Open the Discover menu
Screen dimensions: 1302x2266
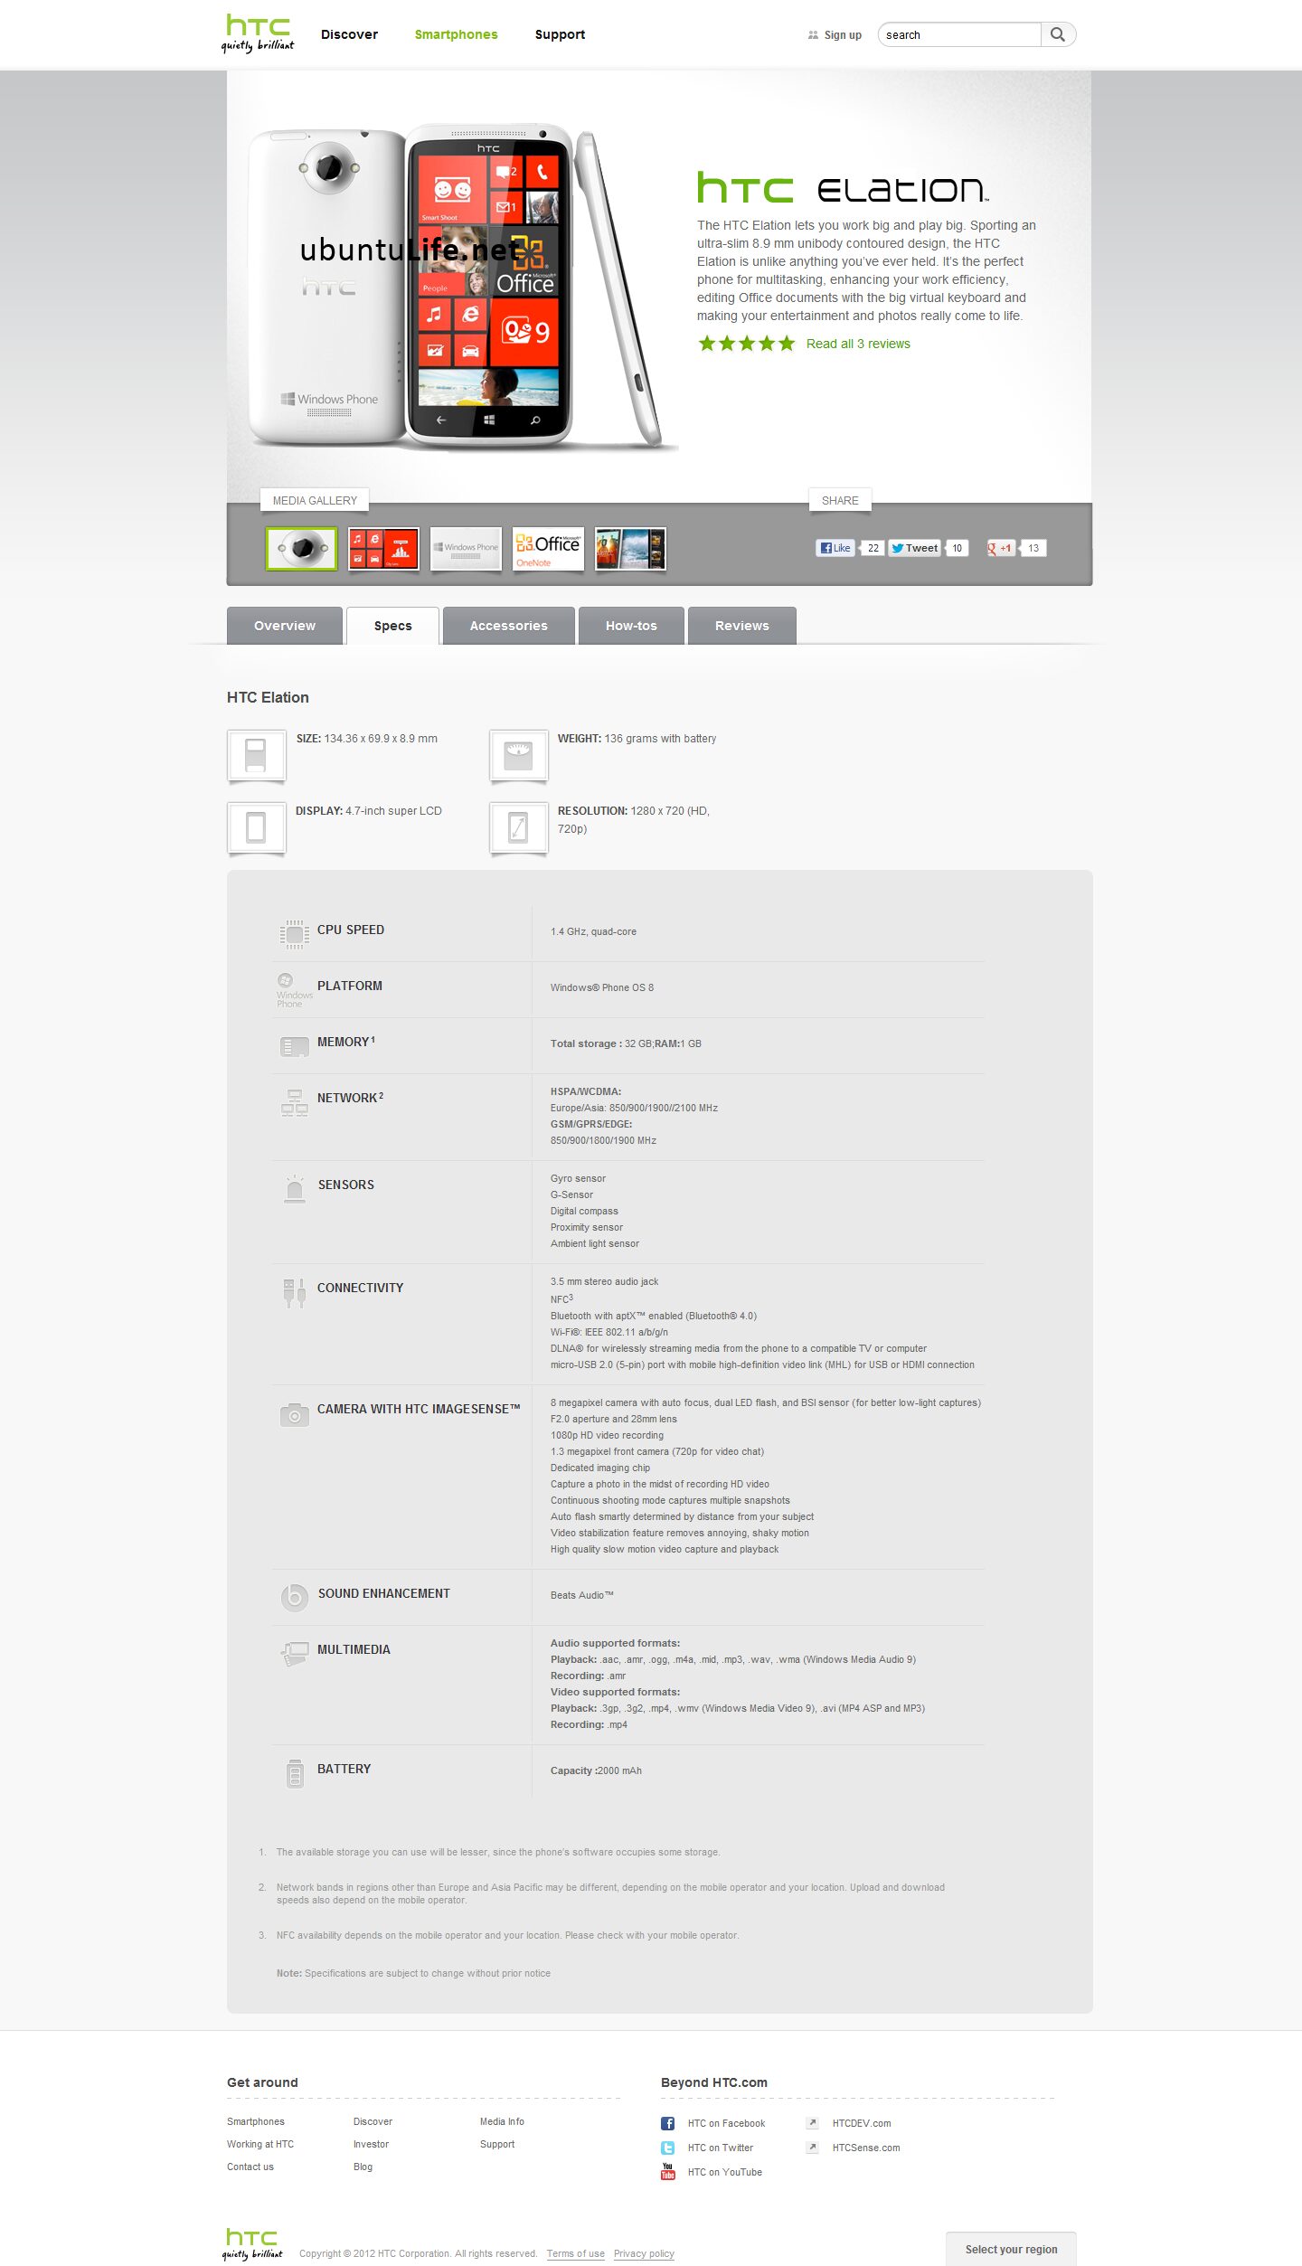tap(349, 34)
